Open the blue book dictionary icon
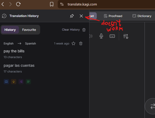Image resolution: width=155 pixels, height=118 pixels. click(x=6, y=82)
